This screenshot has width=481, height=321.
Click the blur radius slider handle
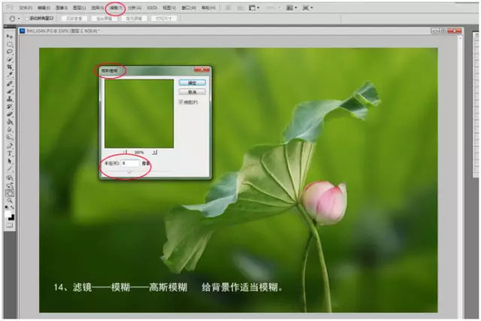coord(129,172)
